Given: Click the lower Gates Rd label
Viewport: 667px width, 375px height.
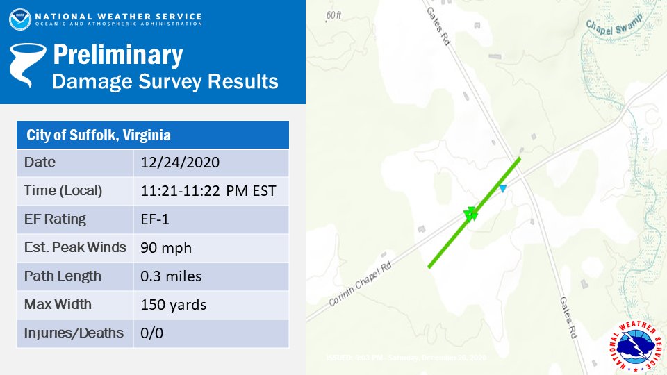Looking at the screenshot, I should 568,317.
